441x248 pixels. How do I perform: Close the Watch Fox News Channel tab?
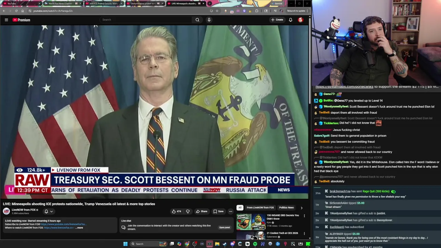coord(81,3)
